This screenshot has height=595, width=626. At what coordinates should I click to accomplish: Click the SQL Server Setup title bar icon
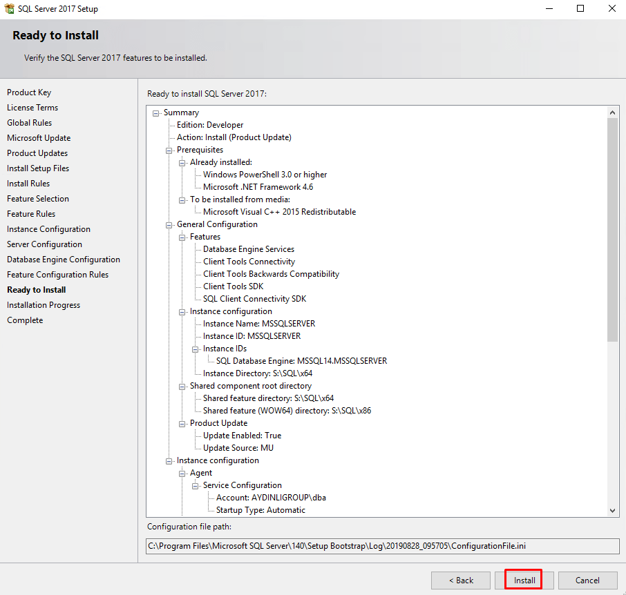click(x=9, y=9)
